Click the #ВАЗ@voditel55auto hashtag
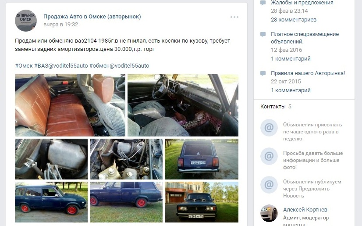This screenshot has width=362, height=226. [x=61, y=66]
